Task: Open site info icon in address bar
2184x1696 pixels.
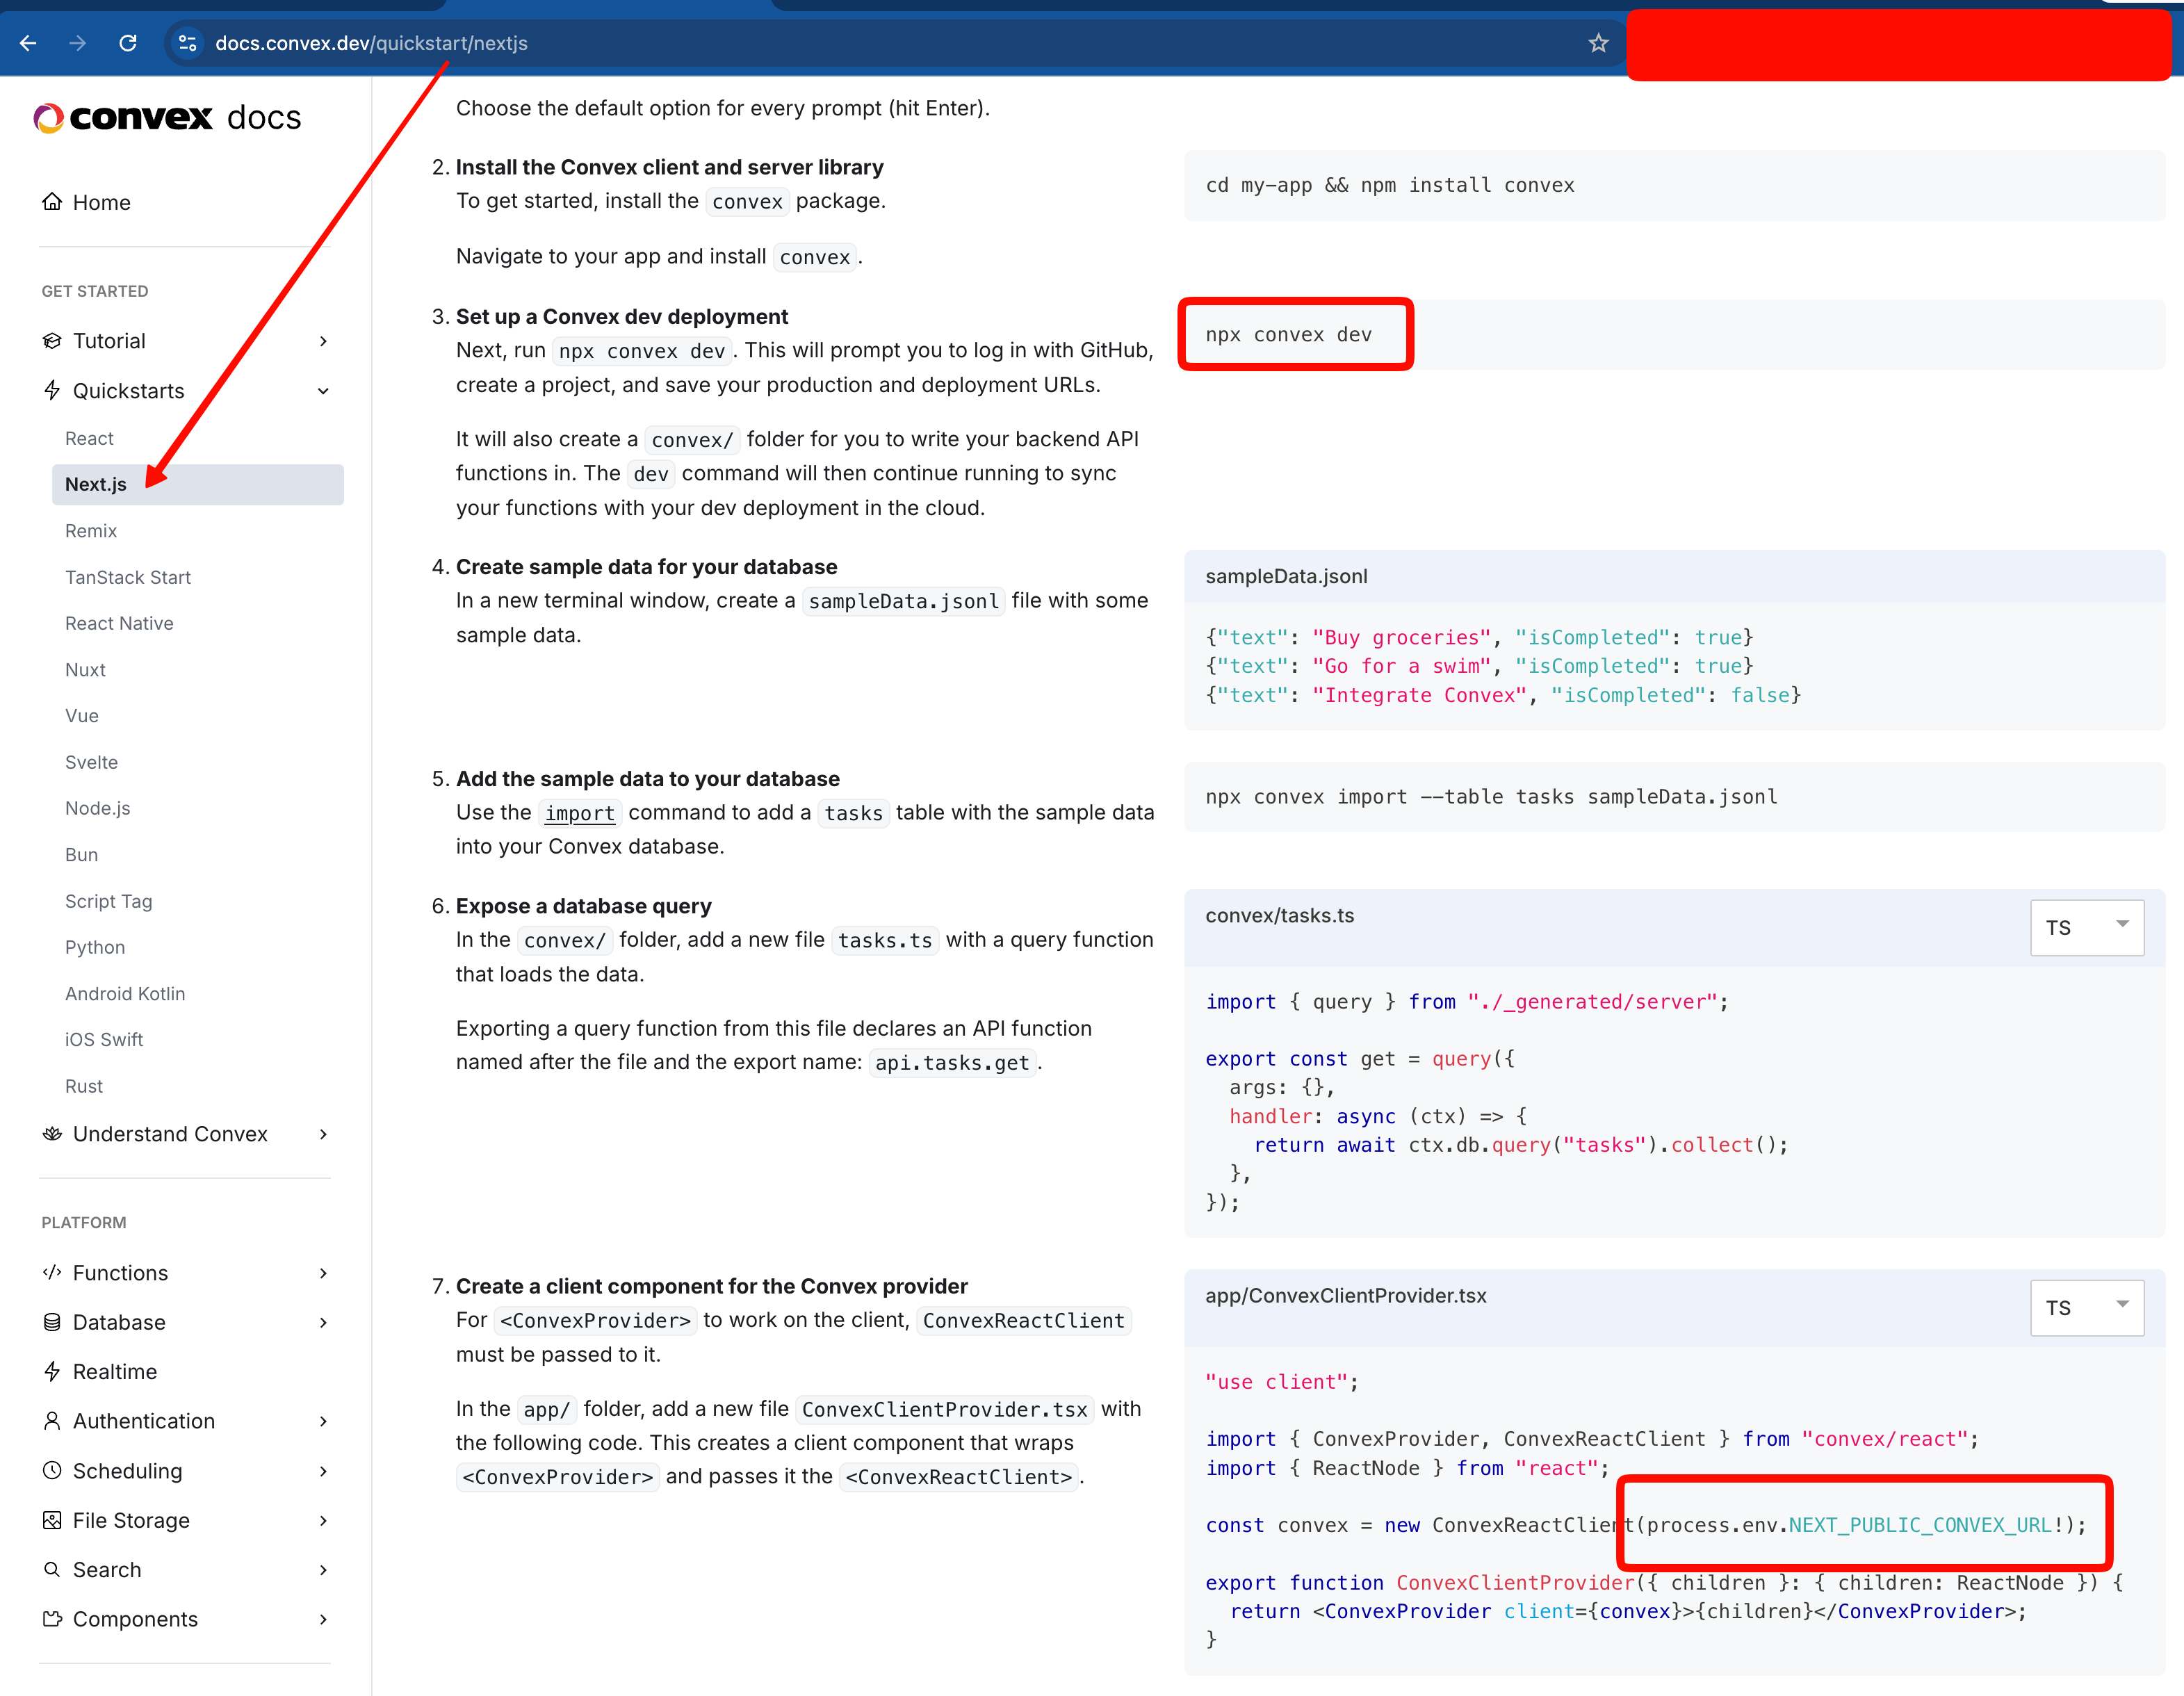Action: [187, 43]
